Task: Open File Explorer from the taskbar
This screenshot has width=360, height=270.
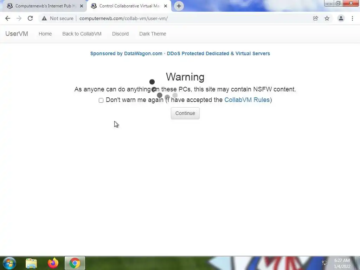Action: 31,263
